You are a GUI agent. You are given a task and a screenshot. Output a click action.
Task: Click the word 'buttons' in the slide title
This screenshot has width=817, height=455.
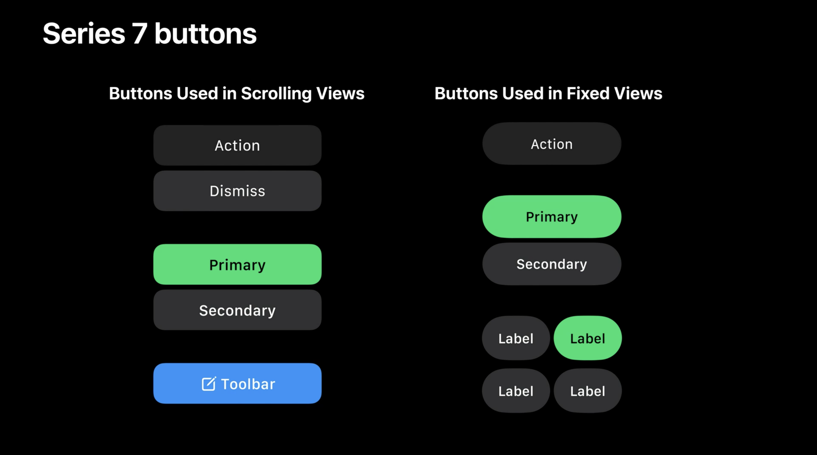point(205,34)
